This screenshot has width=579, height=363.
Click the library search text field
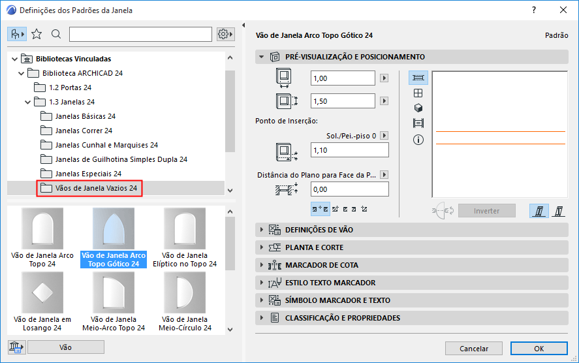(x=140, y=35)
